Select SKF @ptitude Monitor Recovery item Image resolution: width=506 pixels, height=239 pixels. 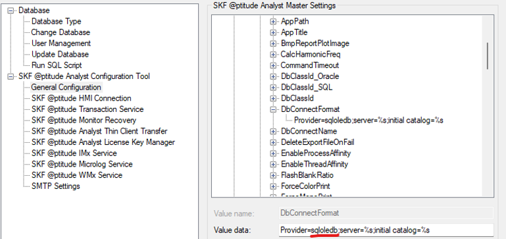tap(84, 120)
